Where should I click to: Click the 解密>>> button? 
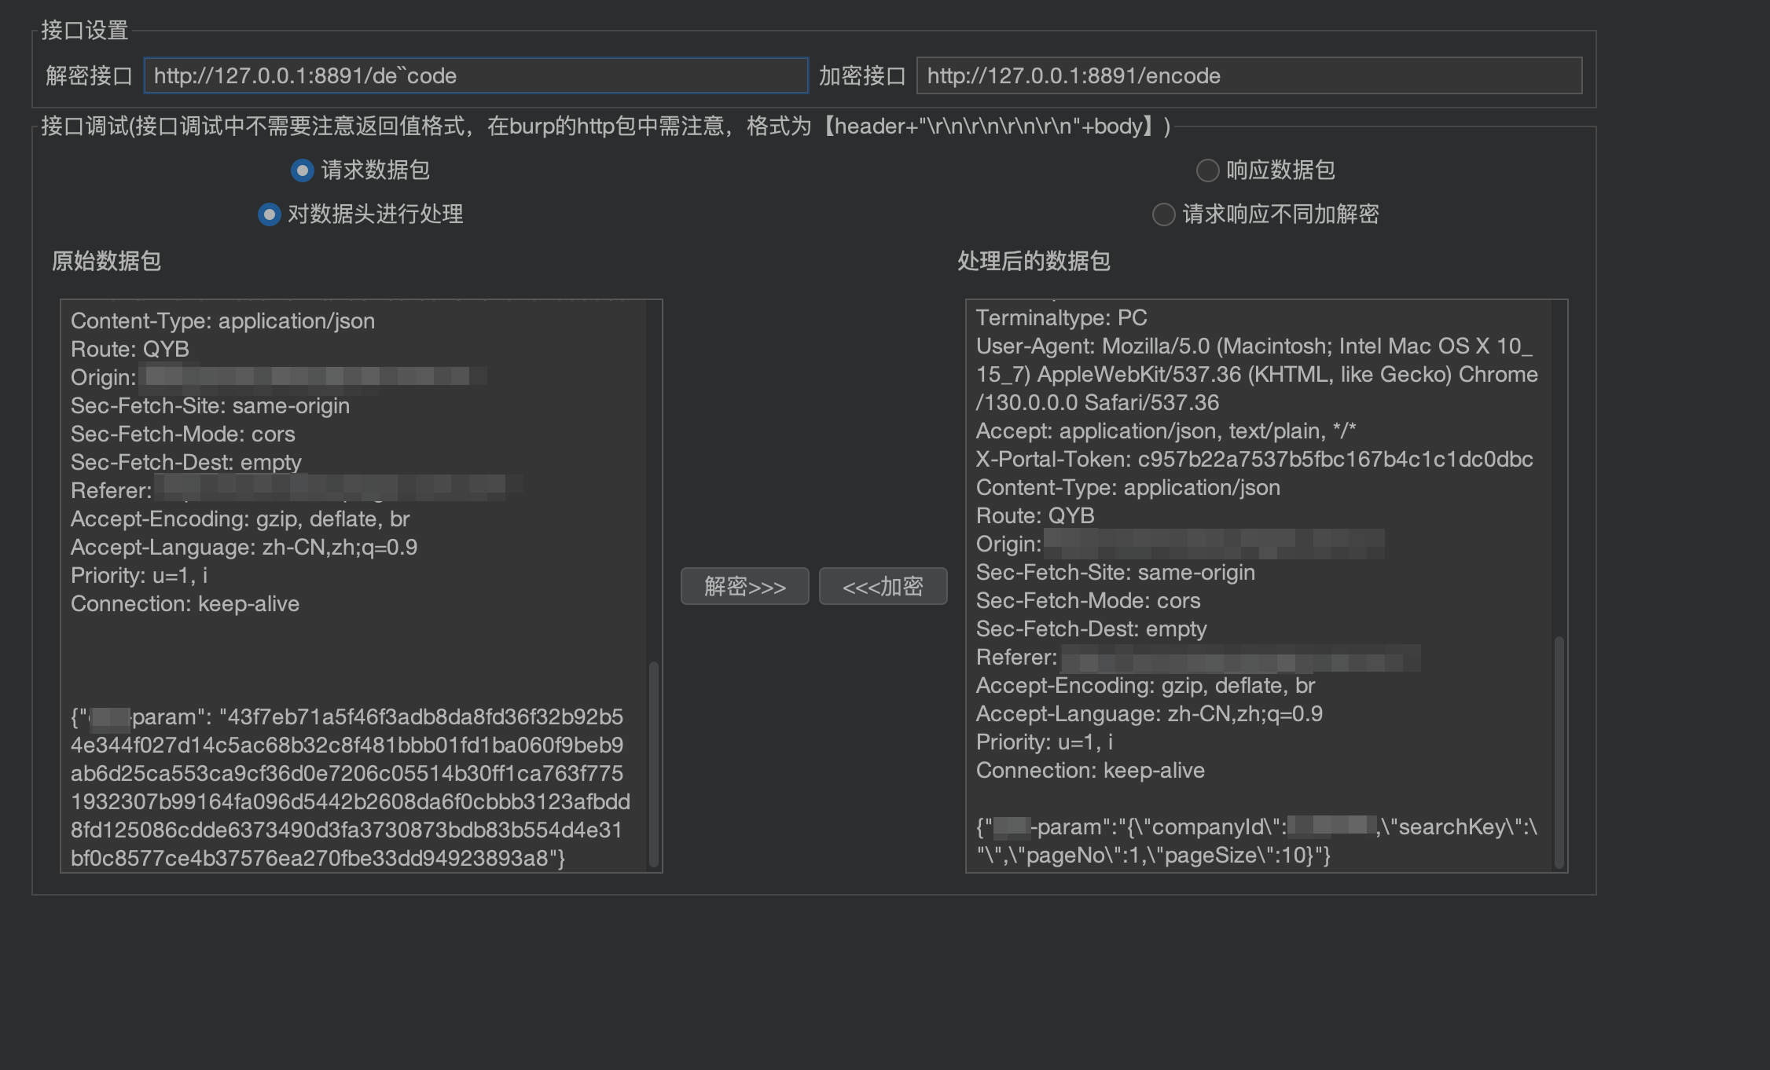tap(744, 586)
